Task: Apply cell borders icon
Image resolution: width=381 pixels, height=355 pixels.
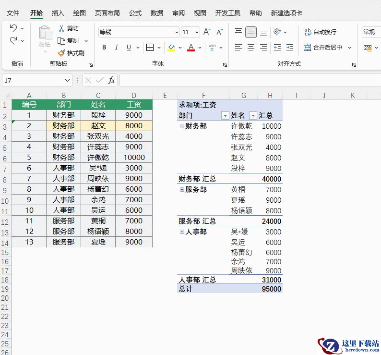Action: click(150, 47)
